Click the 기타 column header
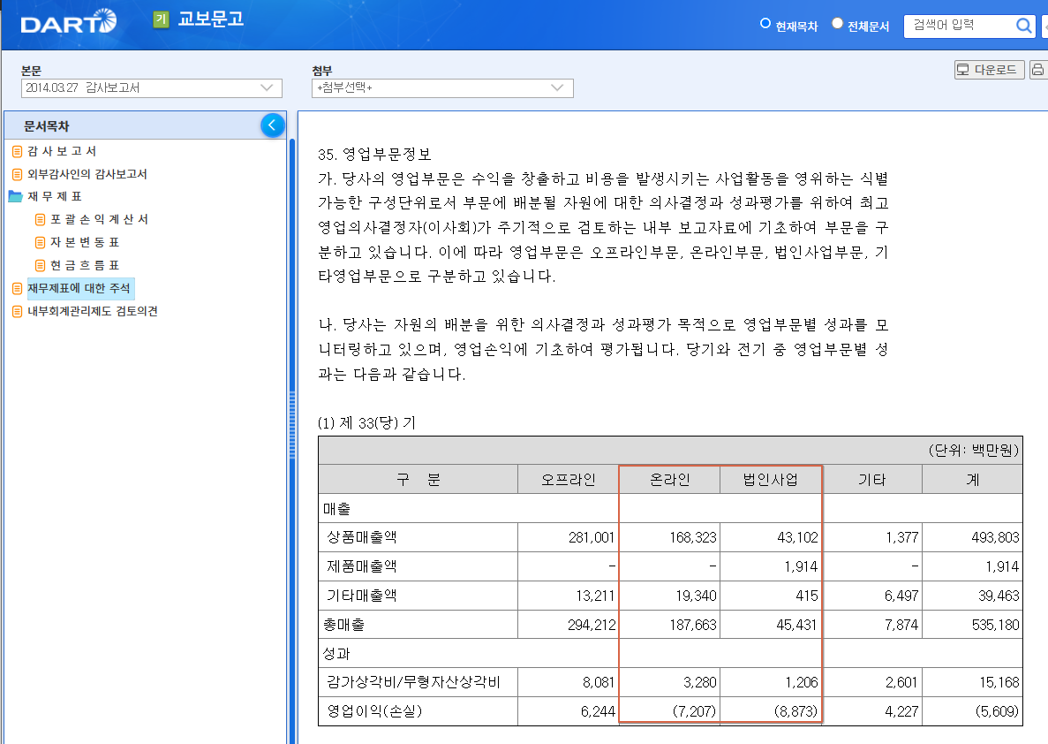Image resolution: width=1048 pixels, height=744 pixels. click(871, 480)
